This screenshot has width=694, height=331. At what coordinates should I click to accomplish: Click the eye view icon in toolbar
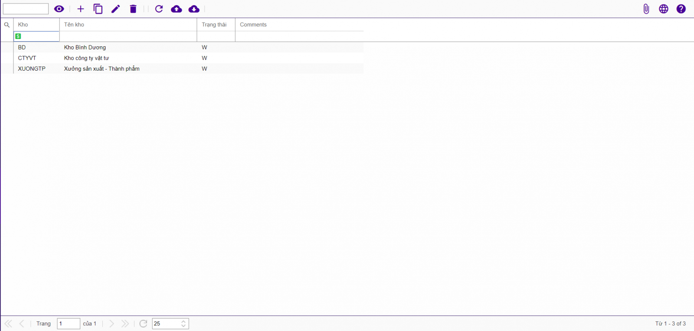point(59,9)
